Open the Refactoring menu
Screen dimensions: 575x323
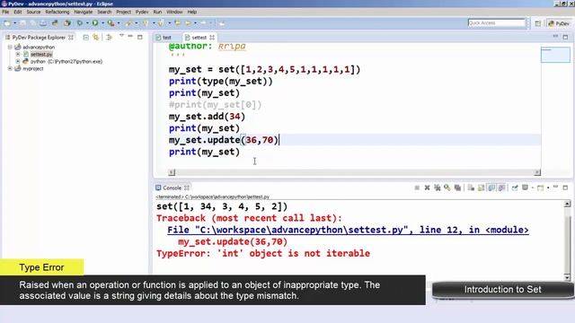(x=57, y=12)
